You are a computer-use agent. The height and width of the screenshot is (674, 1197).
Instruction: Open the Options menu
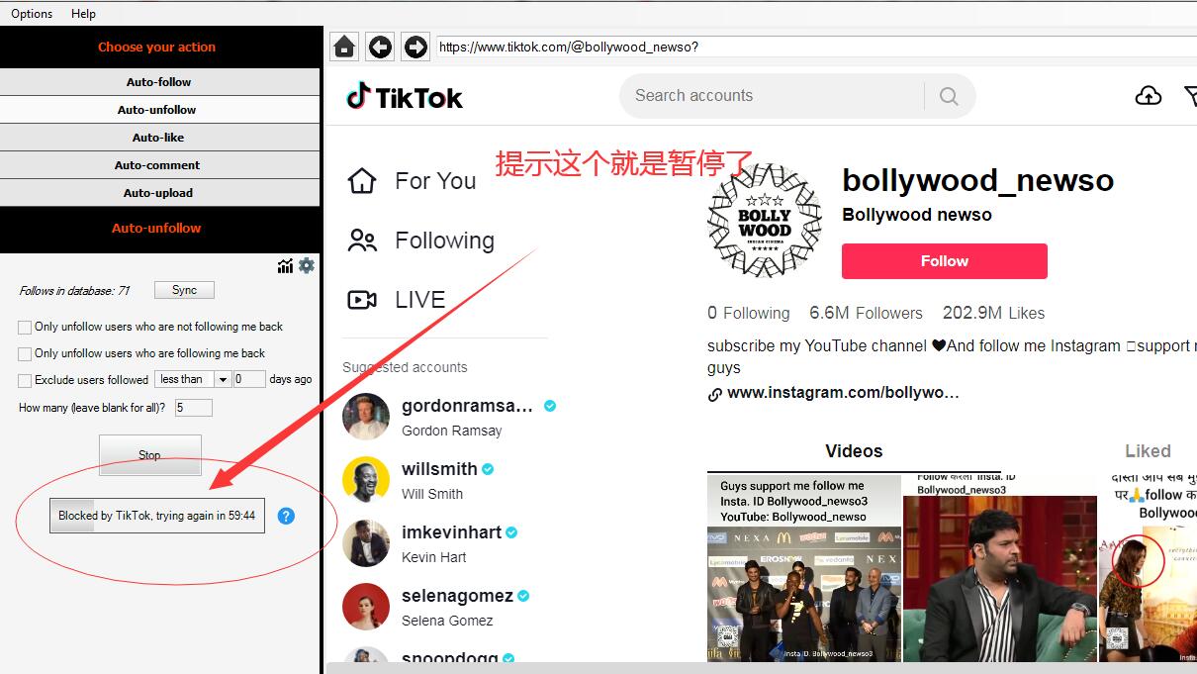[31, 13]
